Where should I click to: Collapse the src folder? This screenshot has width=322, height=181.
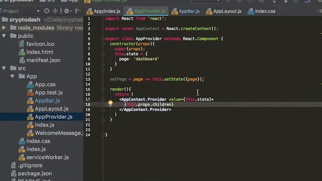point(4,68)
